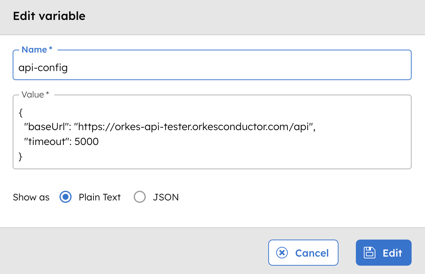Click the Plain Text label text

(99, 197)
